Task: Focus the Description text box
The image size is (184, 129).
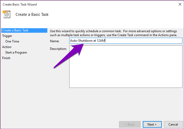Action: tap(126, 66)
